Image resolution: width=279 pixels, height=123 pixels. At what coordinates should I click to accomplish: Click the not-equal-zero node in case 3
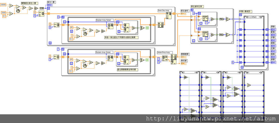click(186, 77)
